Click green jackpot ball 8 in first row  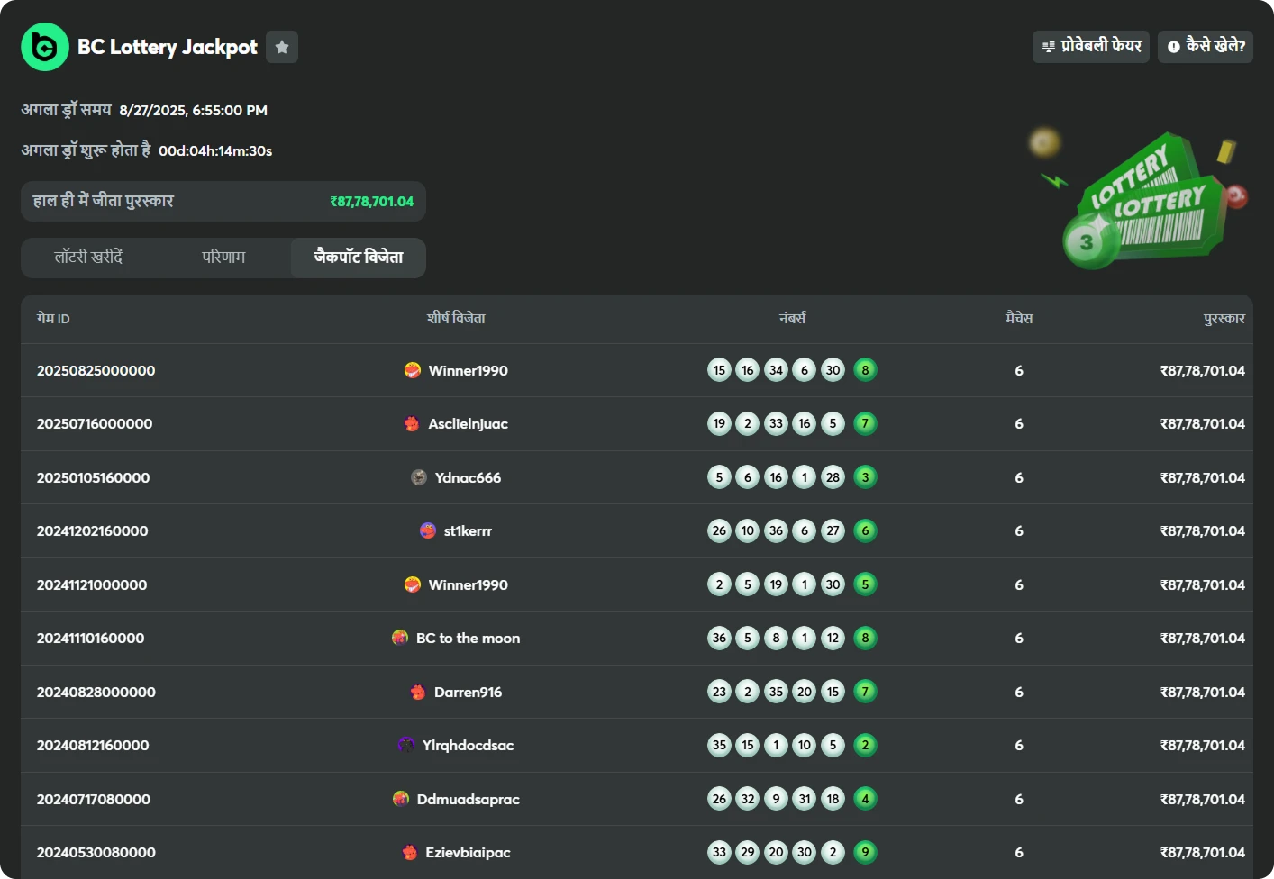[865, 370]
